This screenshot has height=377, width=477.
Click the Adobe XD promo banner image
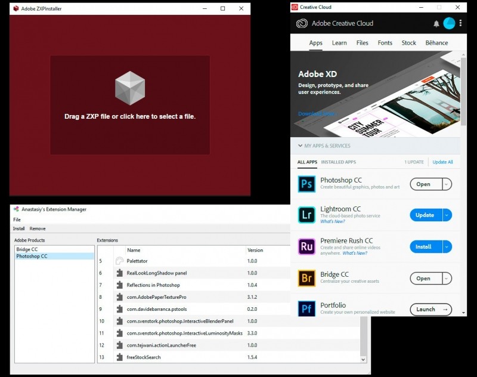375,94
